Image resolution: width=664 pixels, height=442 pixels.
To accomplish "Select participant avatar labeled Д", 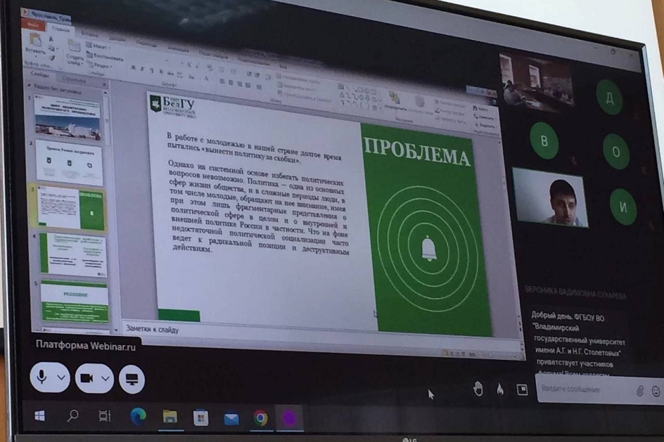I will [x=609, y=98].
